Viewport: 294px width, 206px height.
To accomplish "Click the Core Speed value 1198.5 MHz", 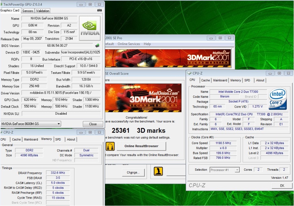I will pyautogui.click(x=223, y=143).
